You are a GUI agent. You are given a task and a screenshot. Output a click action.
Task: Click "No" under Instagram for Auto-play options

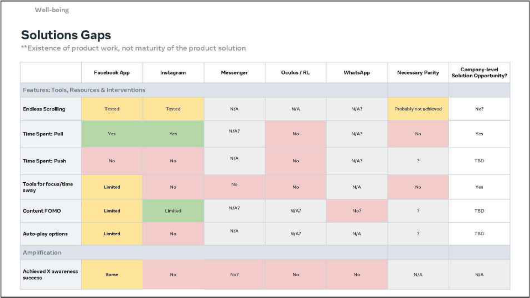[x=173, y=234]
